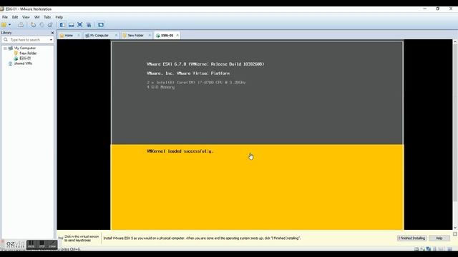Toggle the thumbnail bar toolbar icon

(x=72, y=25)
